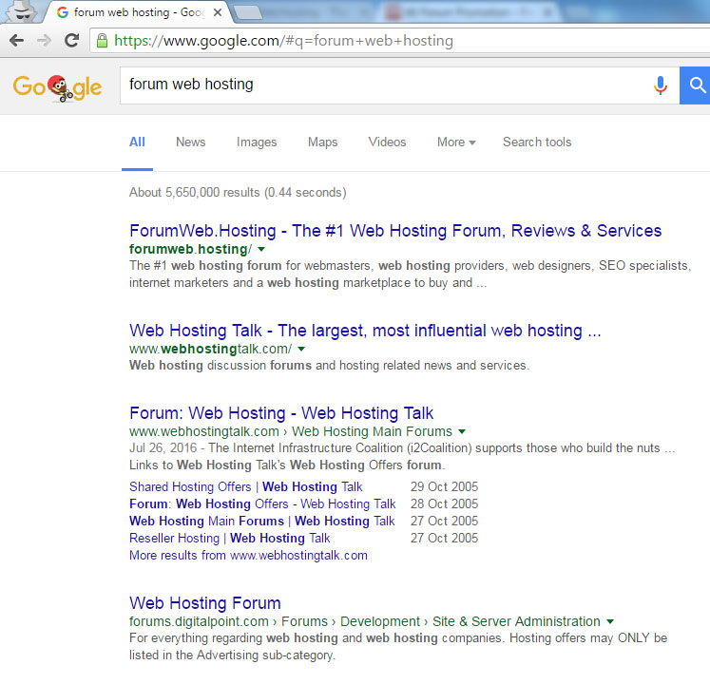Switch to the Images tab
Viewport: 710px width, 684px height.
tap(257, 142)
